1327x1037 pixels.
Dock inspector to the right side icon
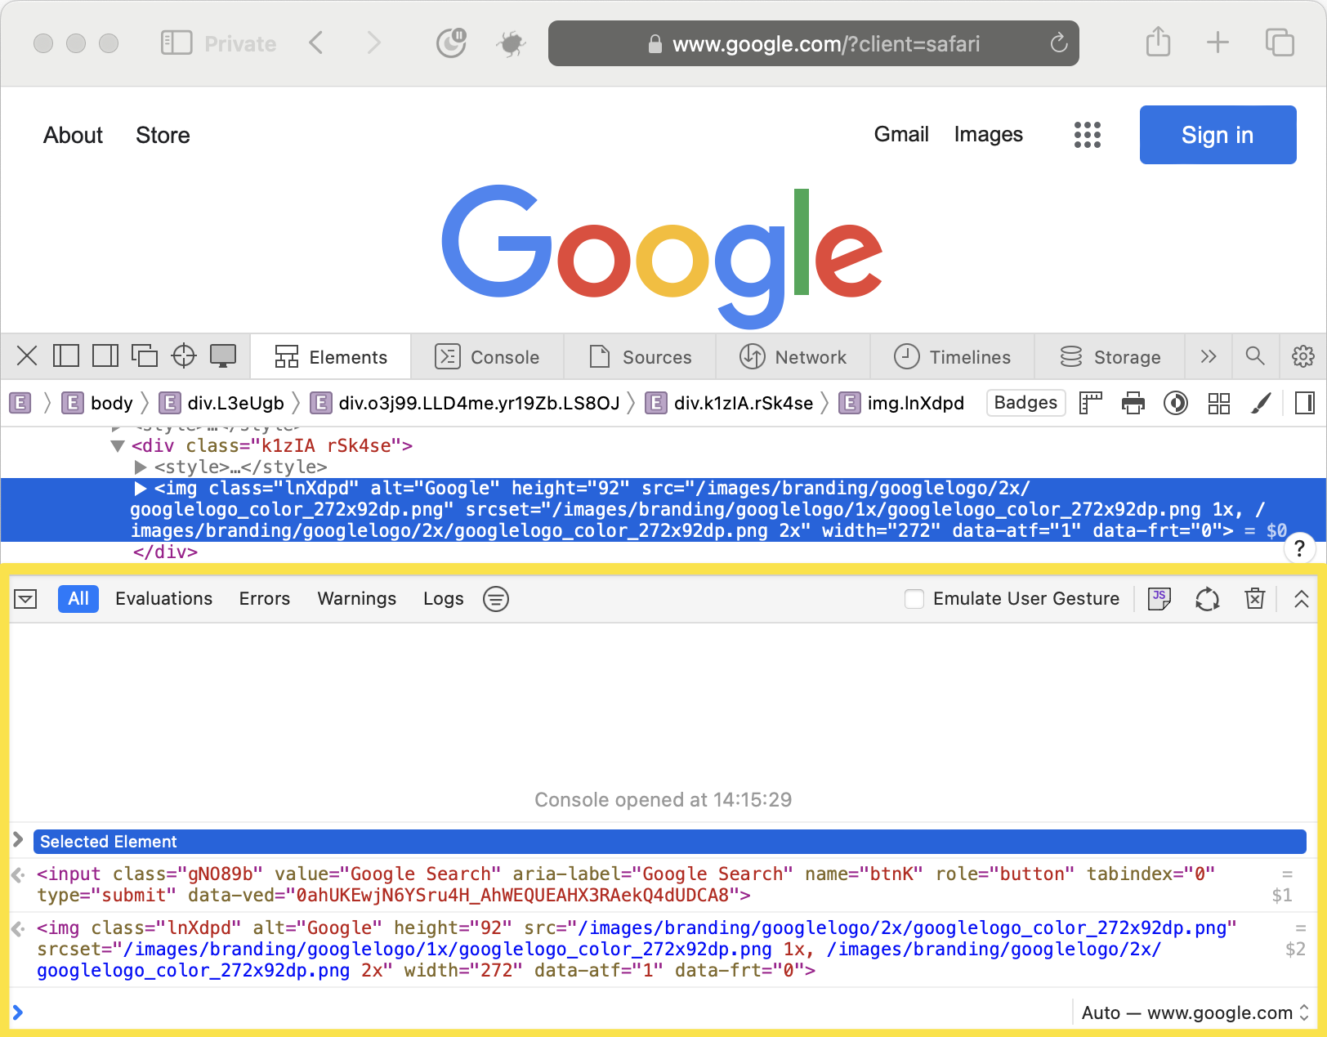click(x=105, y=356)
